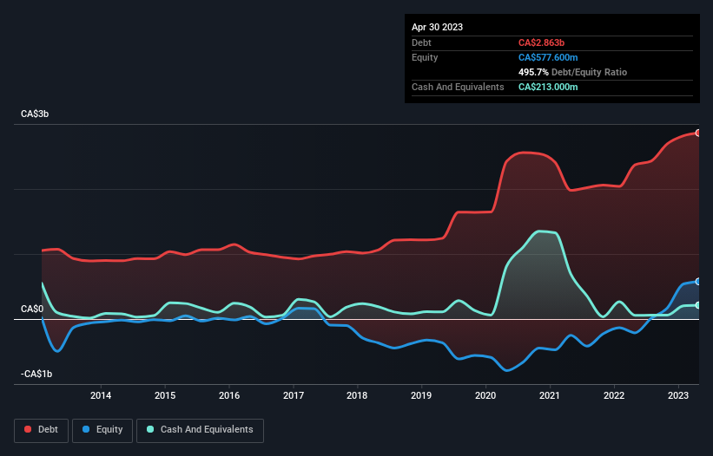This screenshot has width=713, height=456.
Task: Click the red dot in Debt legend
Action: (x=28, y=429)
